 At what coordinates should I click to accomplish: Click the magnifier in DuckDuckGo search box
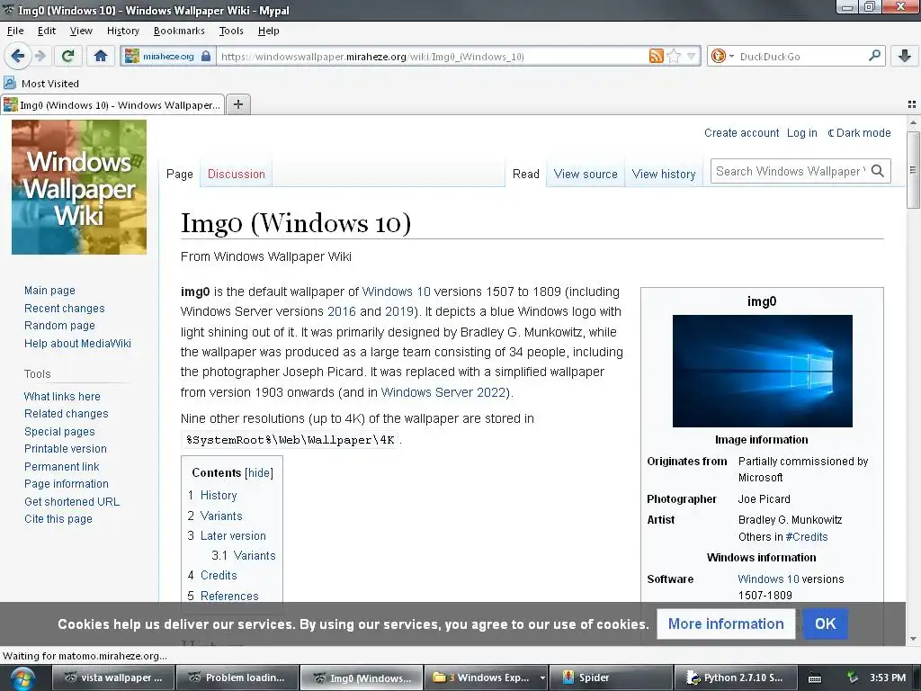point(874,56)
